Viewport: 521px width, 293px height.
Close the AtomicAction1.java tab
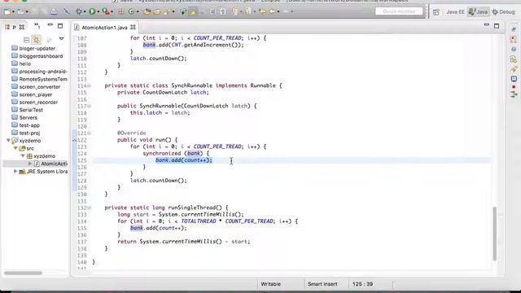(133, 27)
